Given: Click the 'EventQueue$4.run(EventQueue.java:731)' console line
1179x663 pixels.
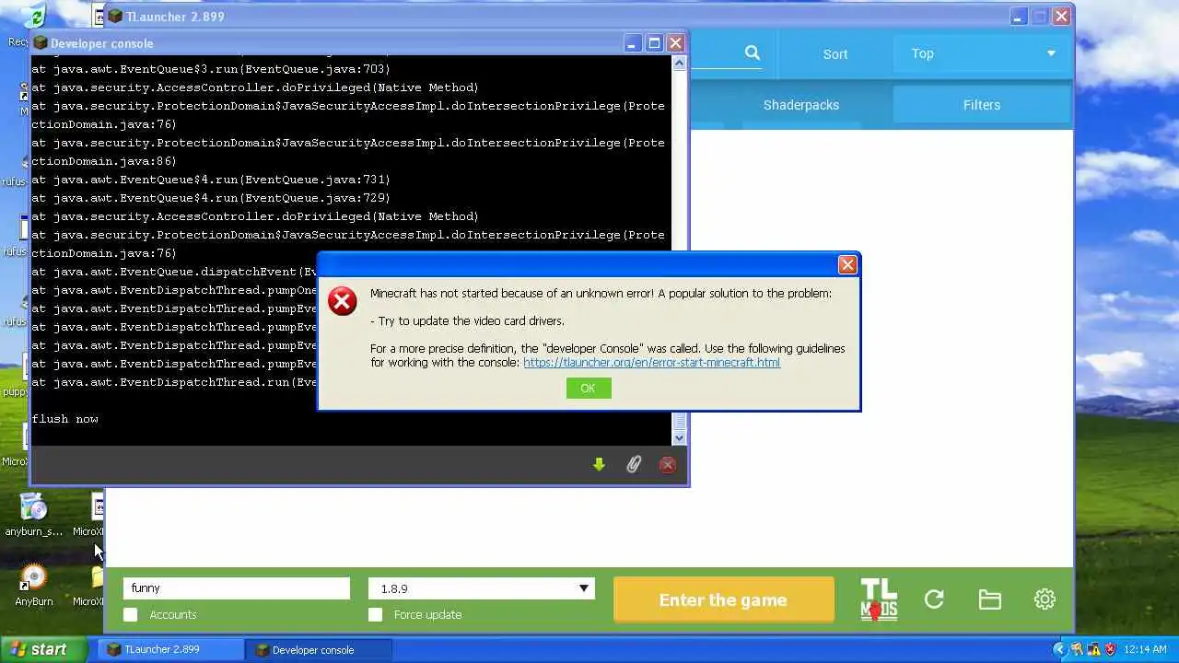Looking at the screenshot, I should (211, 180).
